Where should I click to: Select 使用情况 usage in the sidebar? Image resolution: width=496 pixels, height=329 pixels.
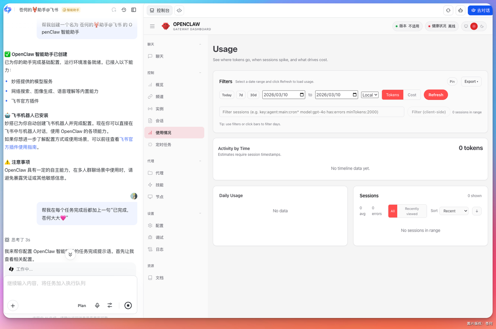pos(174,133)
